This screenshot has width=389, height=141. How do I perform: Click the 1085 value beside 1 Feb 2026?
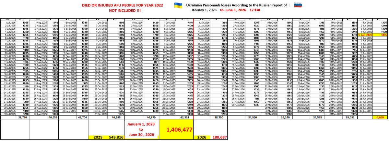pyautogui.click(x=253, y=23)
